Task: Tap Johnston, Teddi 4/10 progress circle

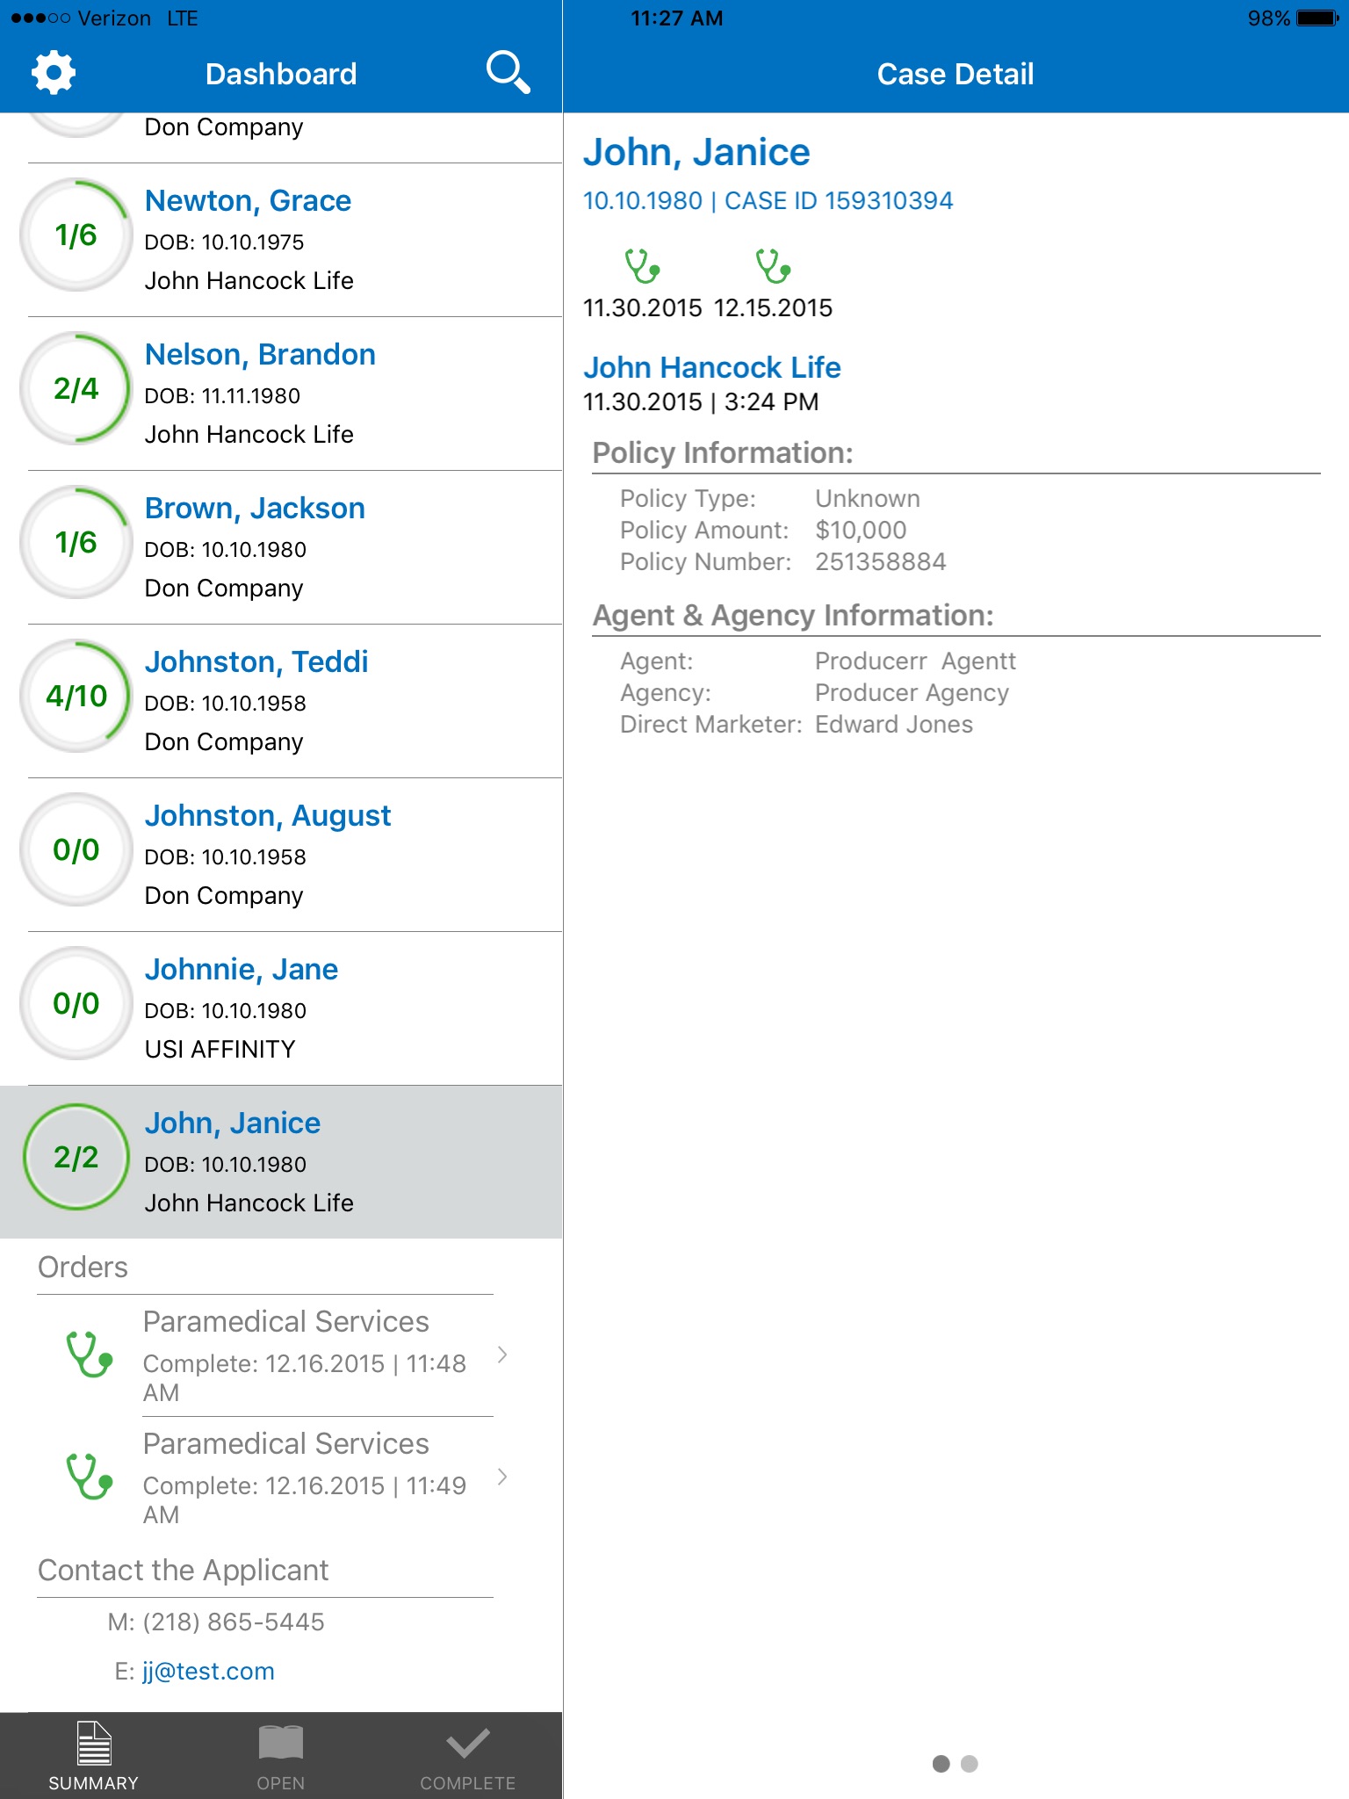Action: [76, 697]
